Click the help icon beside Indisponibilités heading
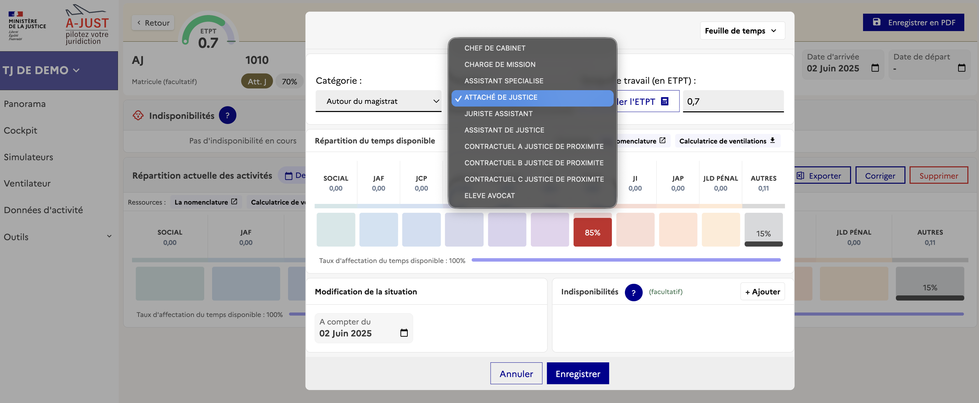 pyautogui.click(x=227, y=115)
